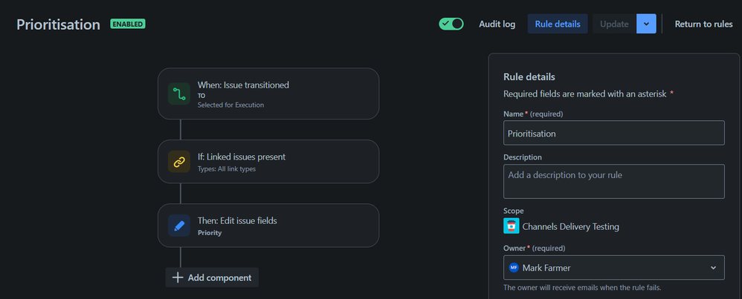Click the yellow linked issues chain icon
The image size is (742, 299).
coord(179,162)
